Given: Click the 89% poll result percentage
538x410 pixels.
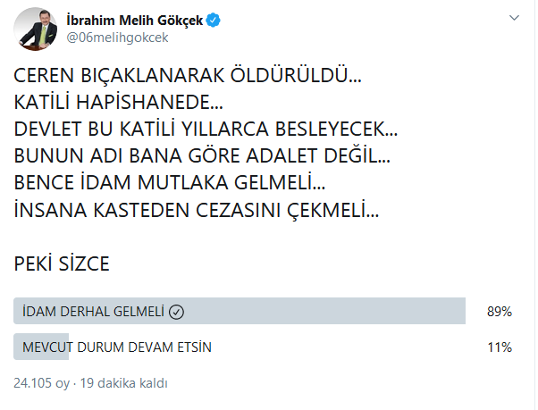Looking at the screenshot, I should [x=500, y=312].
